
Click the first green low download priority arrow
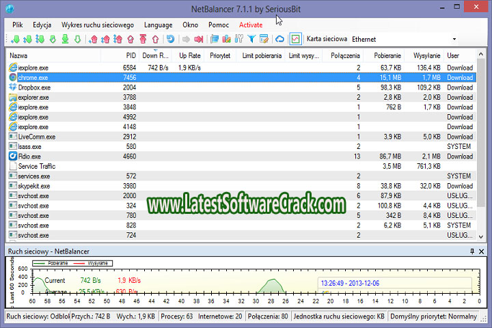click(x=15, y=39)
